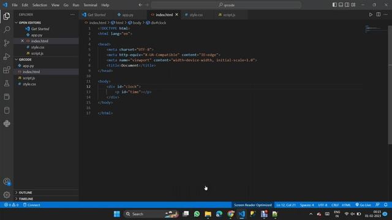Change line ending via CRLF
This screenshot has width=392, height=220.
pos(335,205)
